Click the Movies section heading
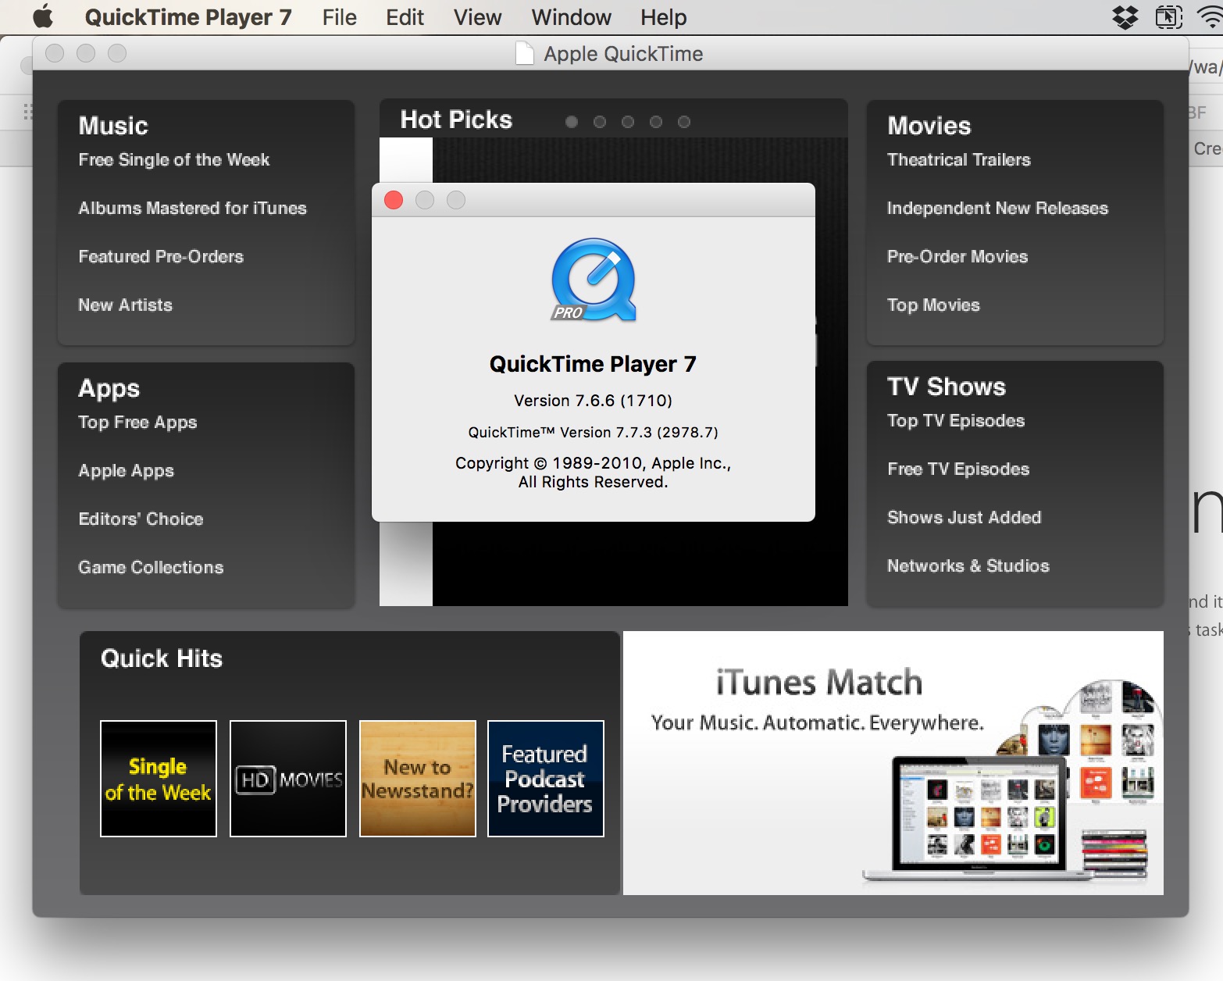The width and height of the screenshot is (1223, 981). pyautogui.click(x=929, y=126)
